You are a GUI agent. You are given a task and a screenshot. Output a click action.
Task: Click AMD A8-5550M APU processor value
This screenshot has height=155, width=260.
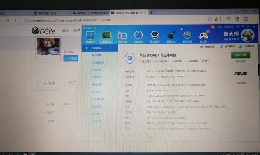(x=176, y=85)
